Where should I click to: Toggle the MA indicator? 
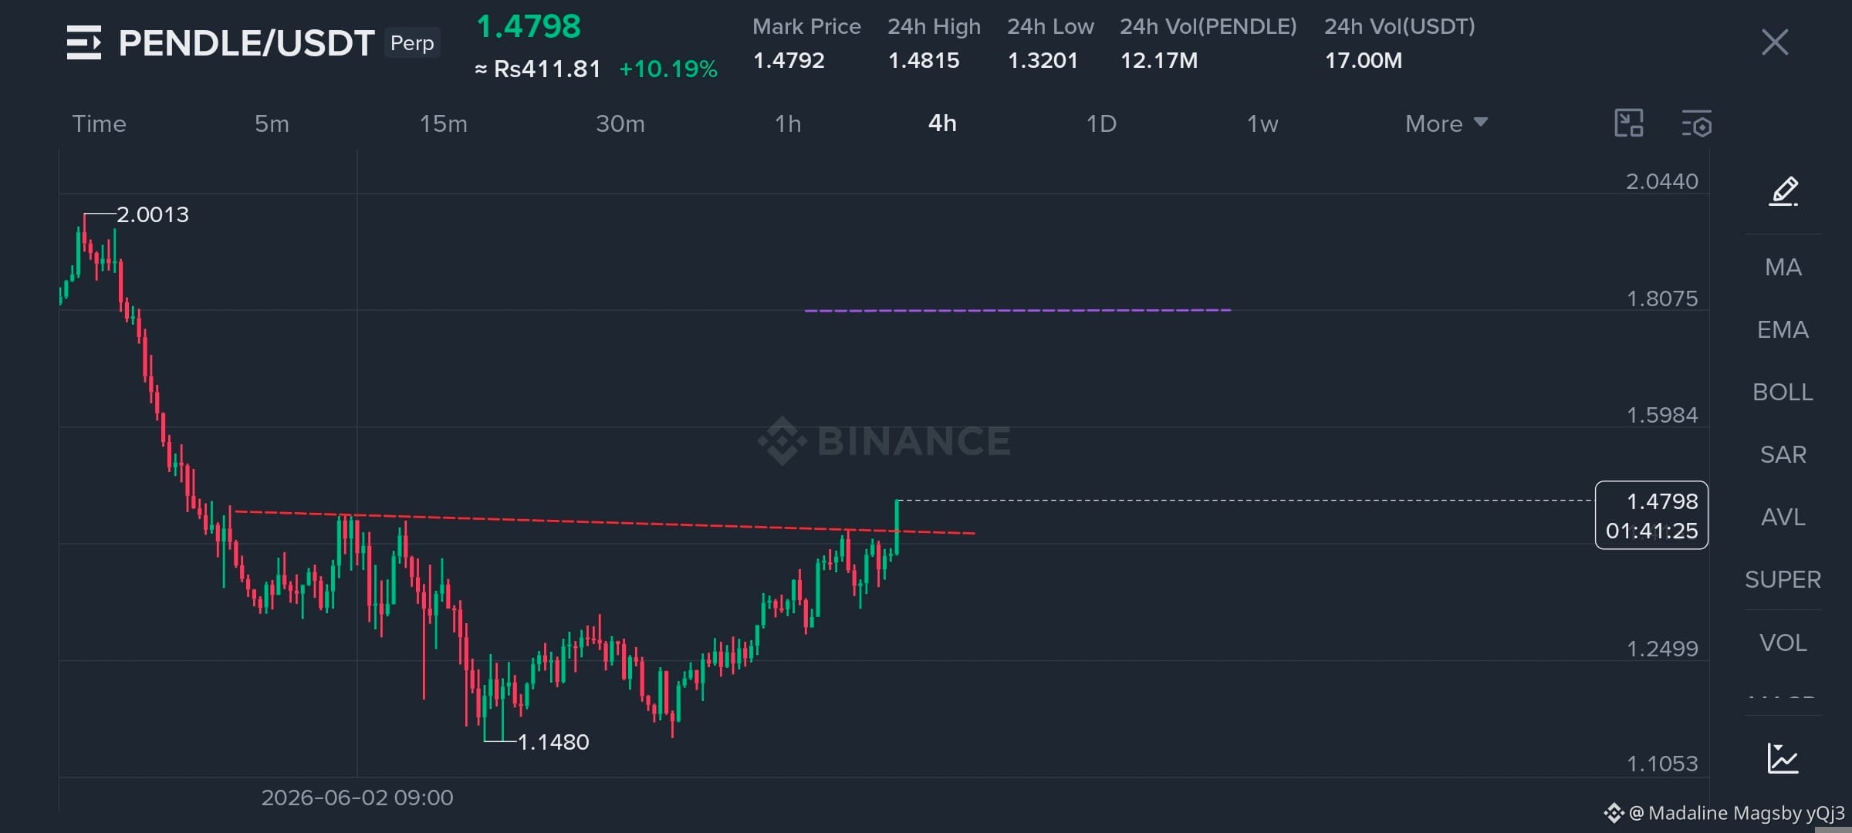tap(1783, 267)
